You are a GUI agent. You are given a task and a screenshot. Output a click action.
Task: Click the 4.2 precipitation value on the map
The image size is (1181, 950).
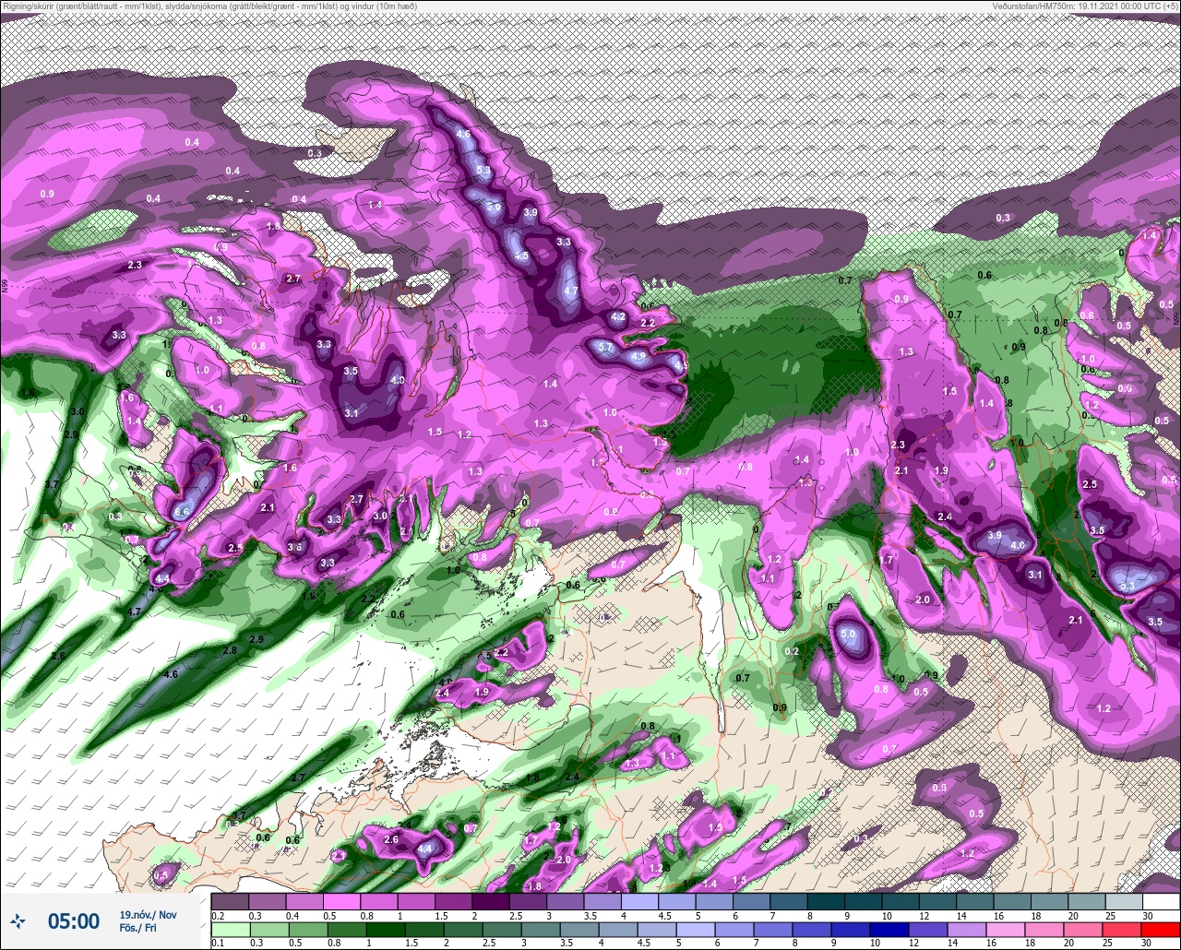(618, 316)
